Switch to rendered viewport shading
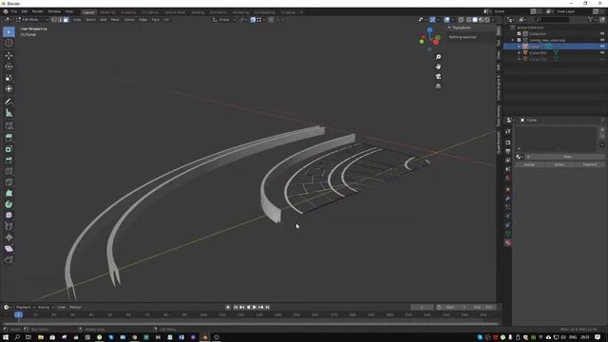This screenshot has width=608, height=342. pyautogui.click(x=487, y=19)
